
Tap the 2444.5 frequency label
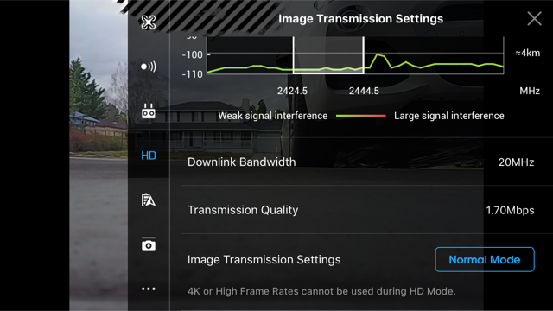pyautogui.click(x=364, y=91)
